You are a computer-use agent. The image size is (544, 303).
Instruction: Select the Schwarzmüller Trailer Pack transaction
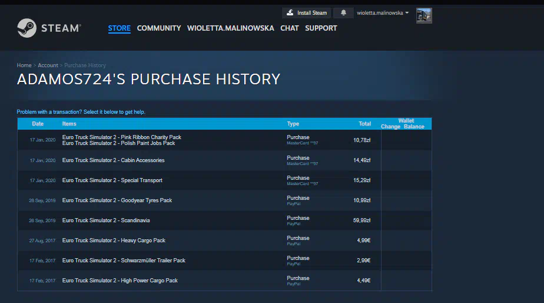[224, 261]
